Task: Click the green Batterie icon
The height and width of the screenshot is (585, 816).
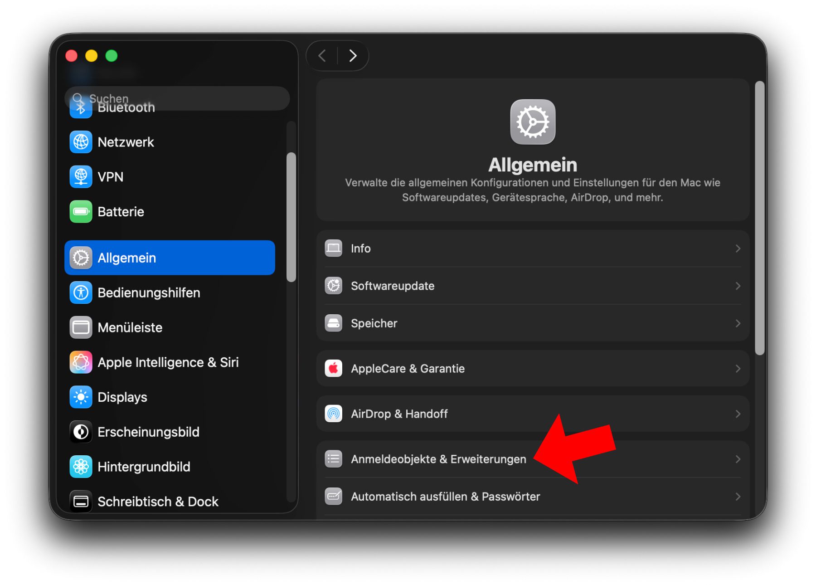Action: click(x=81, y=212)
